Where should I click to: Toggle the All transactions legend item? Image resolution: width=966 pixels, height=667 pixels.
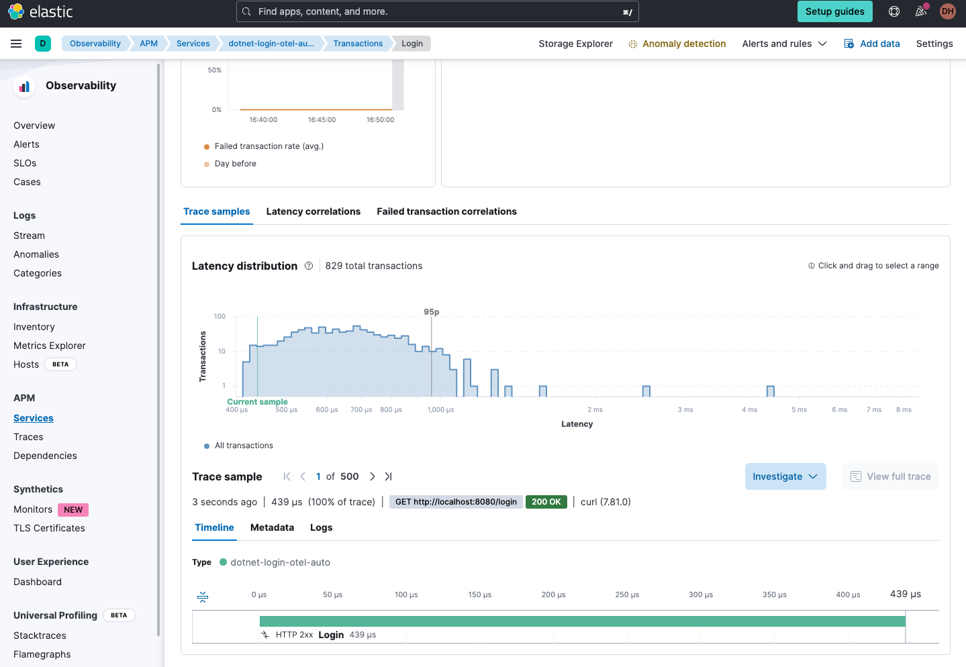[244, 446]
